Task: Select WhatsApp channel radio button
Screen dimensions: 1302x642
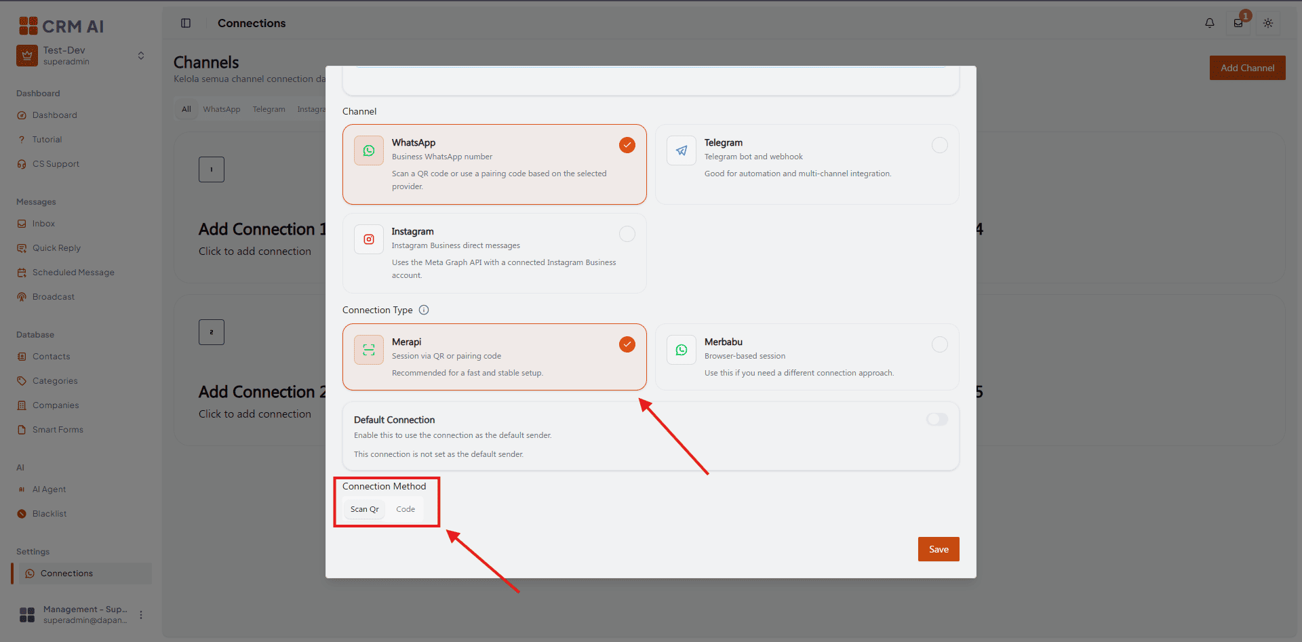Action: [627, 145]
